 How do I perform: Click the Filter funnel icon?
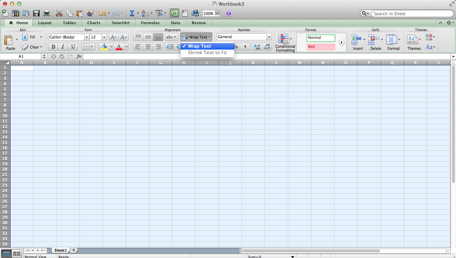point(159,13)
